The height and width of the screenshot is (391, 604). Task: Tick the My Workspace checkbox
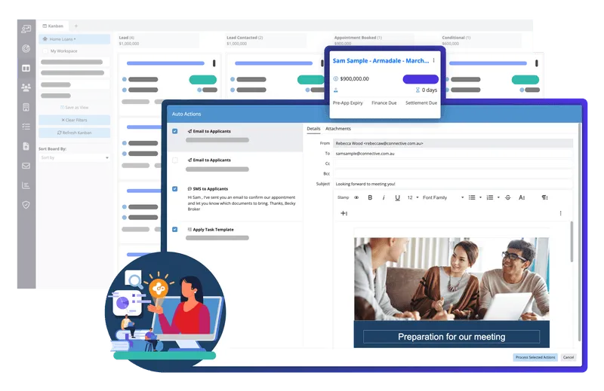tap(45, 51)
